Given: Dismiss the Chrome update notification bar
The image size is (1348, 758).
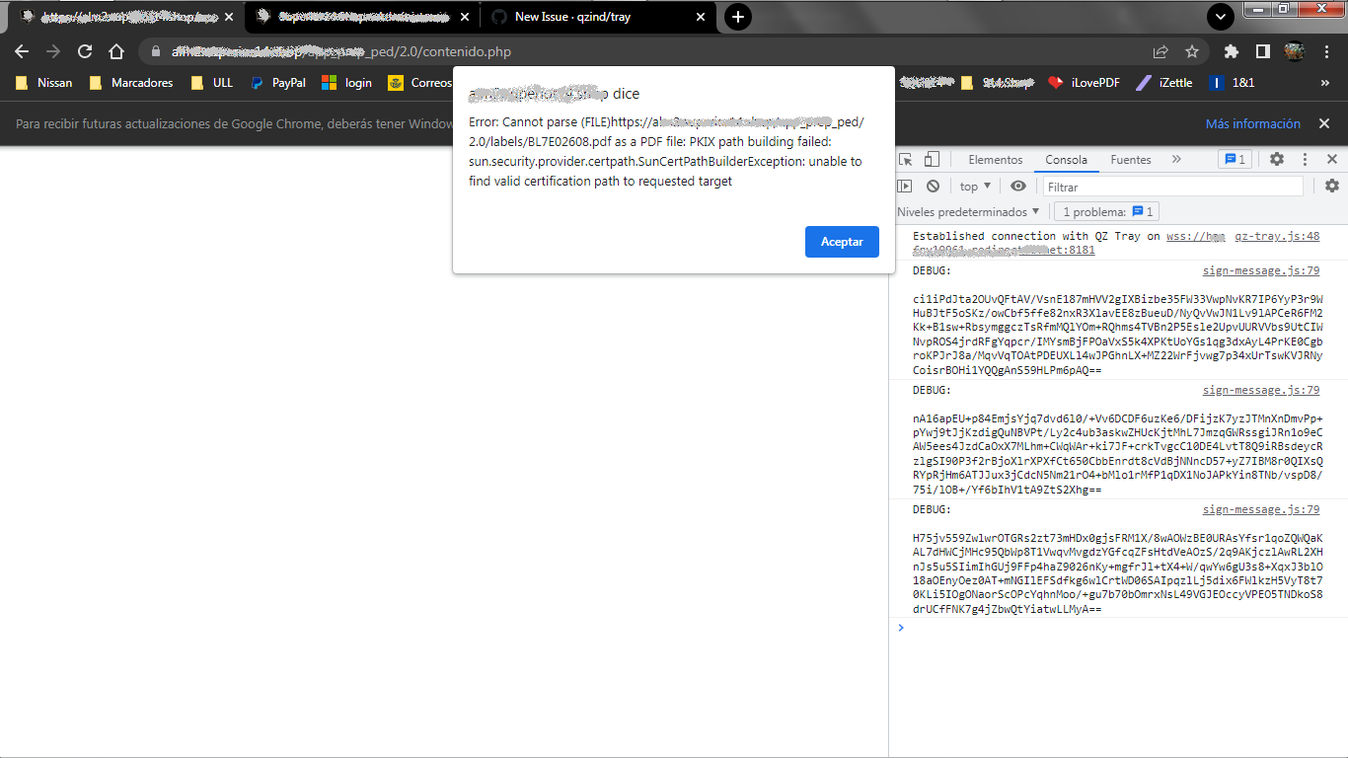Looking at the screenshot, I should (x=1322, y=123).
